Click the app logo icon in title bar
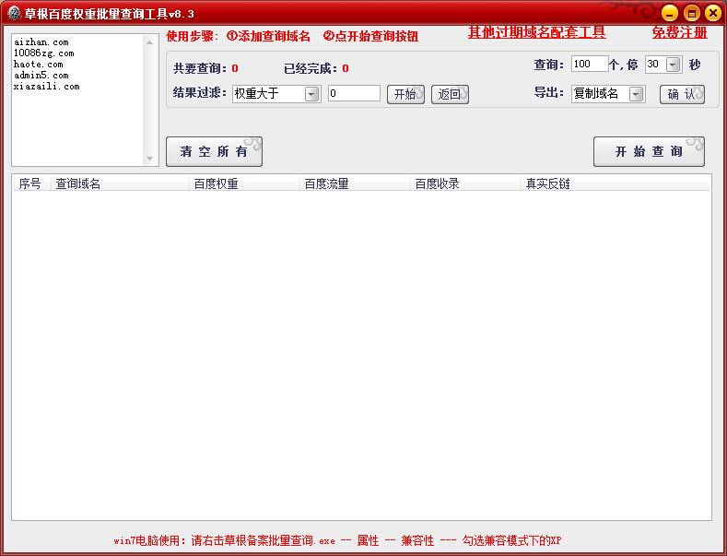The image size is (727, 556). (x=14, y=13)
